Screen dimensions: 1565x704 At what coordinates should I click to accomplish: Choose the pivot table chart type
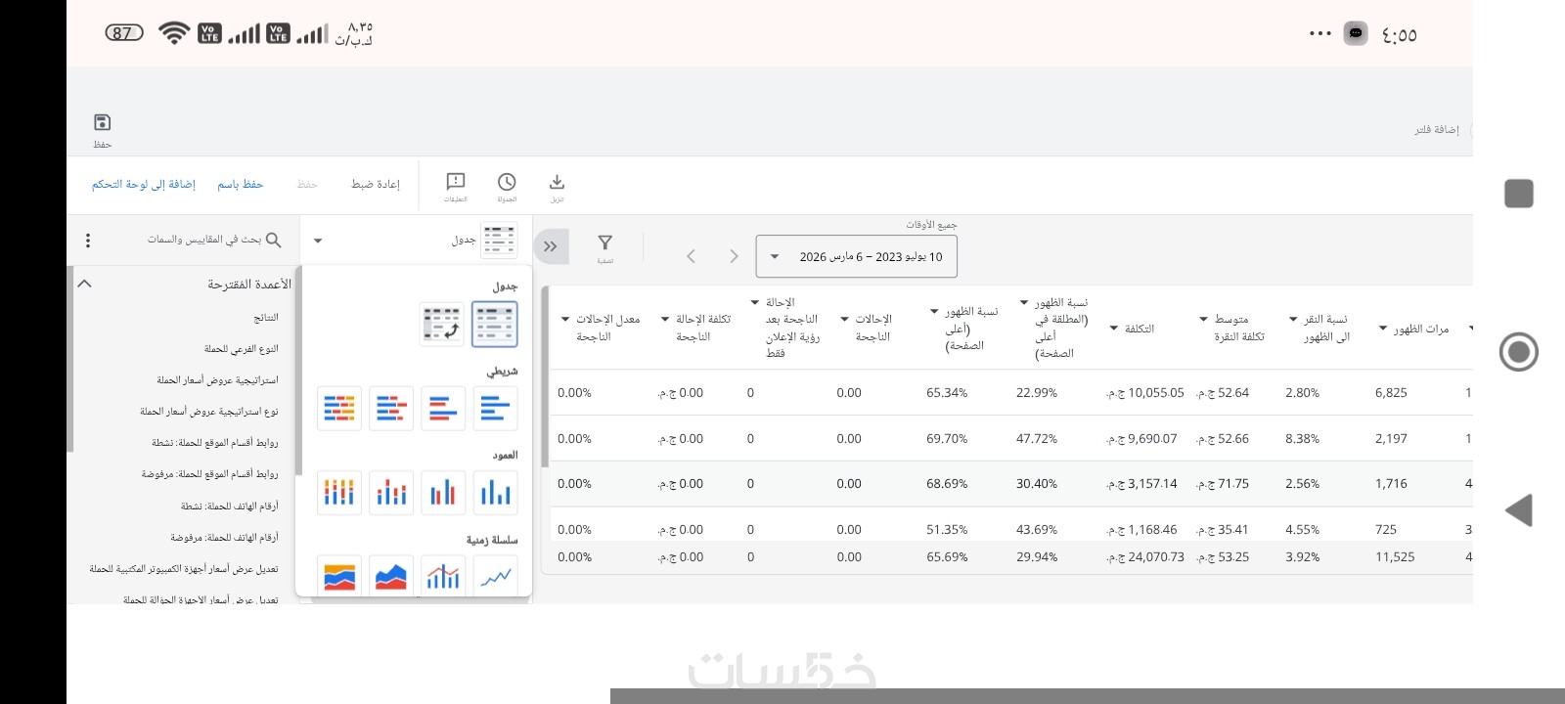pyautogui.click(x=442, y=324)
